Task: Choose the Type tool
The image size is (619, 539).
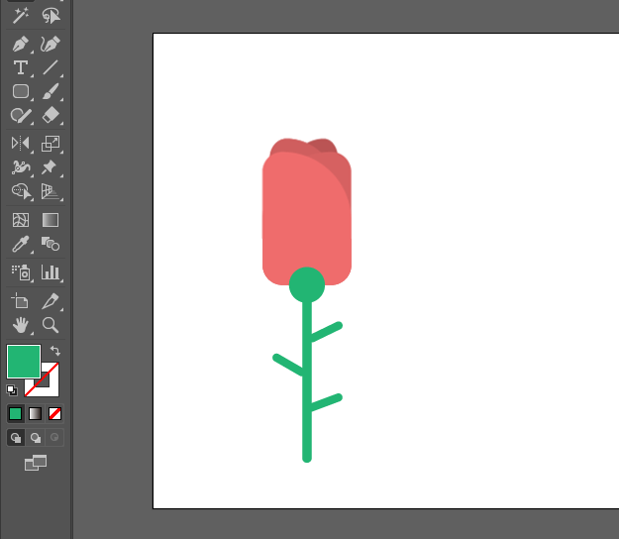Action: click(x=20, y=67)
